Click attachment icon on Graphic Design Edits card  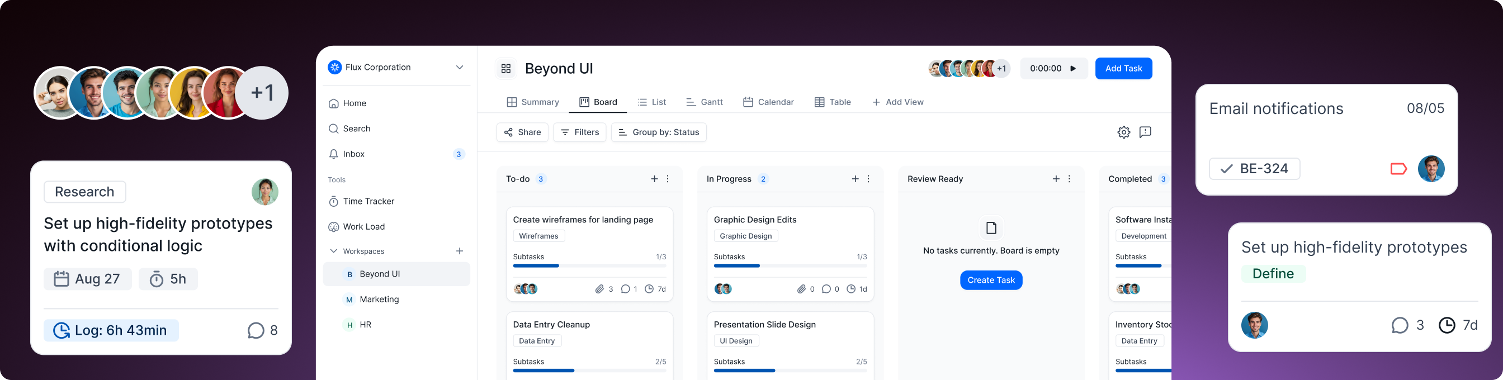(x=802, y=289)
